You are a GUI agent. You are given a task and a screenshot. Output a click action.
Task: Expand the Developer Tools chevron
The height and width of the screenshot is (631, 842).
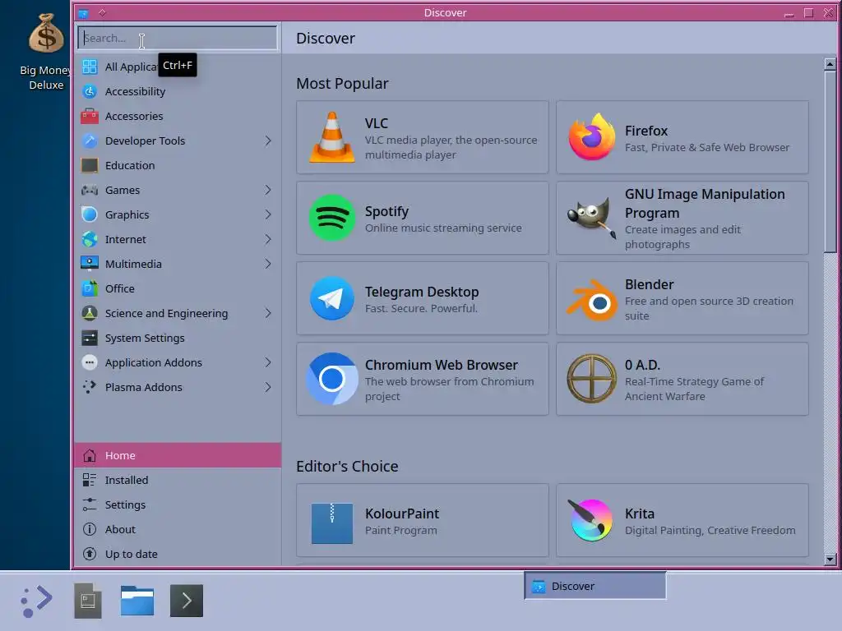268,140
